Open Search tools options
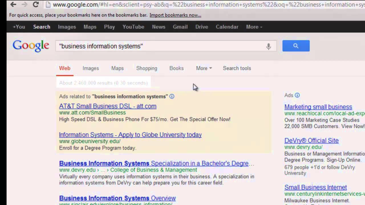The width and height of the screenshot is (365, 205). (x=237, y=68)
